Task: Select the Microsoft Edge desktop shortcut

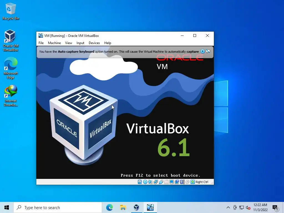Action: tap(11, 68)
